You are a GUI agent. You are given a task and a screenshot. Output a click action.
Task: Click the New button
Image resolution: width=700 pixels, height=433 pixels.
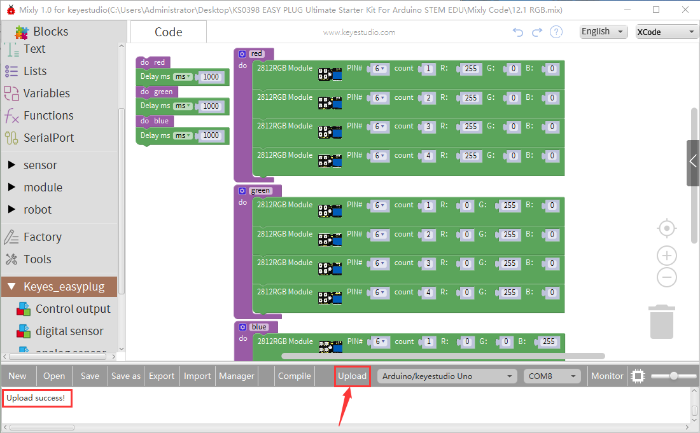(x=17, y=376)
